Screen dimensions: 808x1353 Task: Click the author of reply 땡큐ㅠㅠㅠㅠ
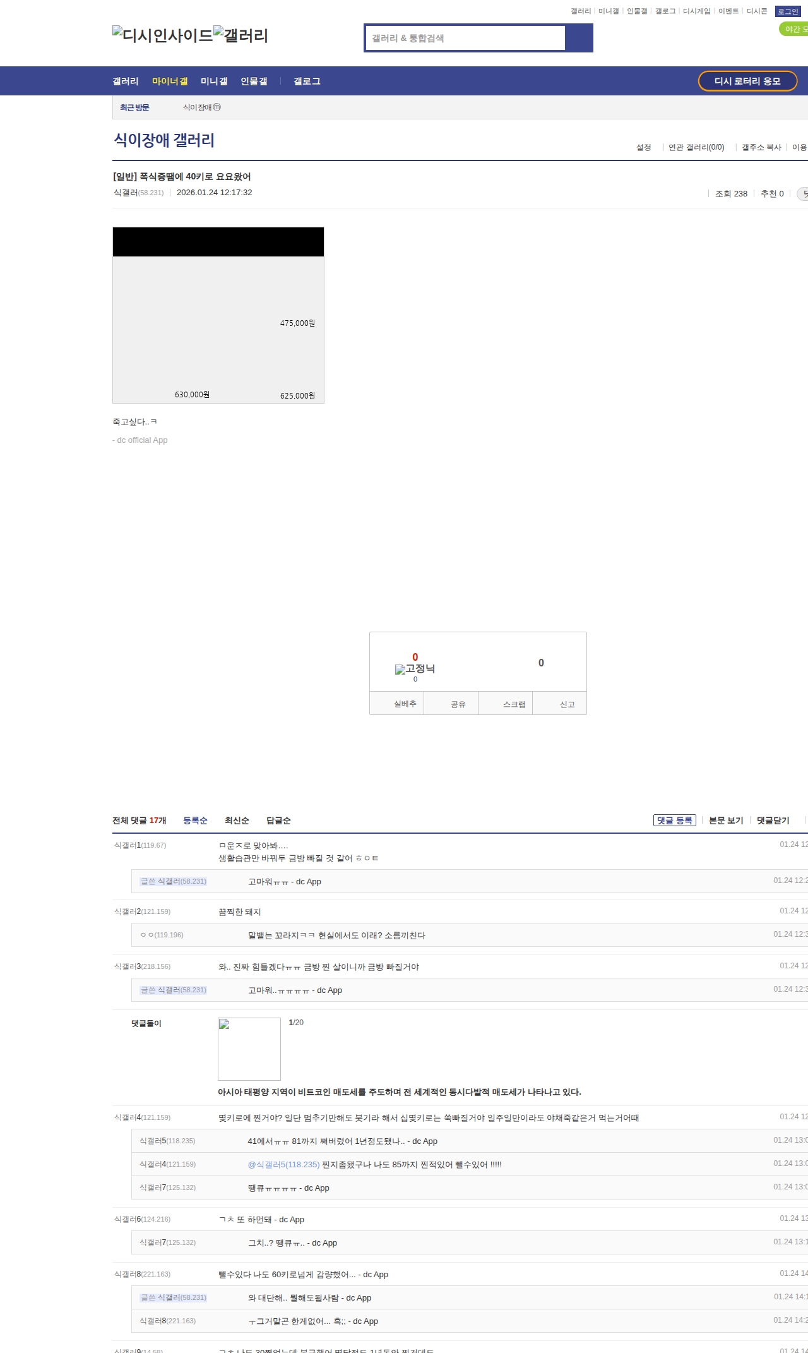pyautogui.click(x=167, y=1188)
